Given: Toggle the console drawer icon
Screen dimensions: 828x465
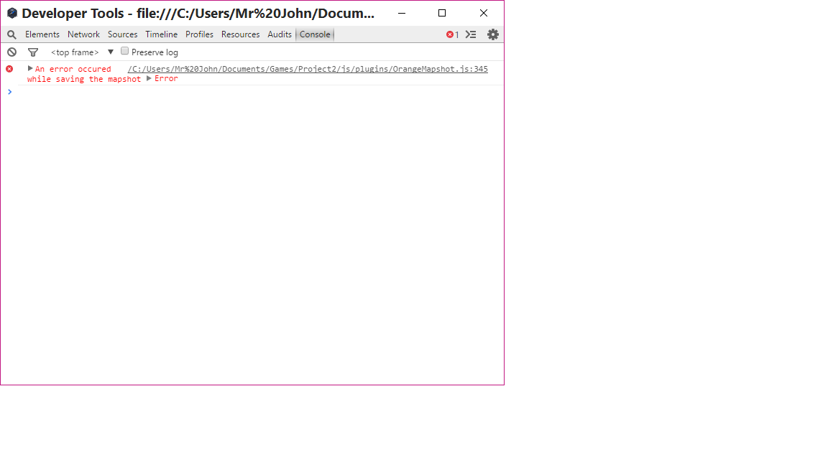Looking at the screenshot, I should pyautogui.click(x=471, y=34).
